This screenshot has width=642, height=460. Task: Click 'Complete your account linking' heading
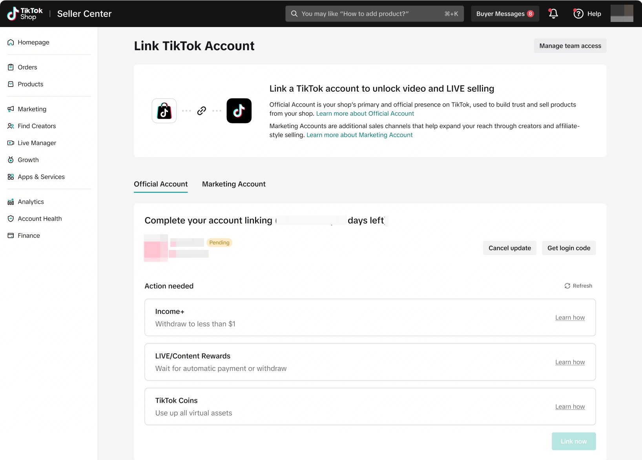(208, 221)
